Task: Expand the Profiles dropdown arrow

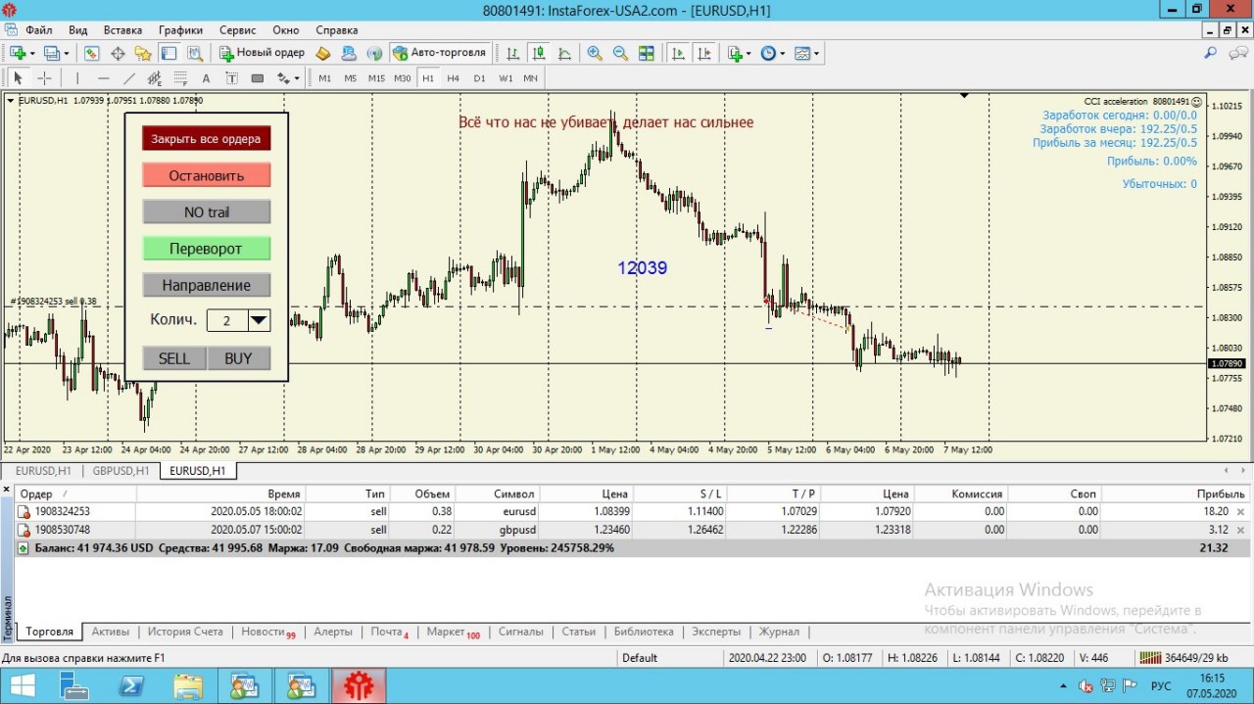Action: click(x=66, y=54)
